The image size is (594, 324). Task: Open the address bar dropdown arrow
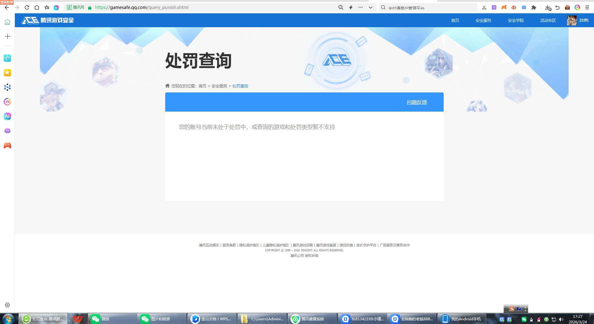[370, 7]
